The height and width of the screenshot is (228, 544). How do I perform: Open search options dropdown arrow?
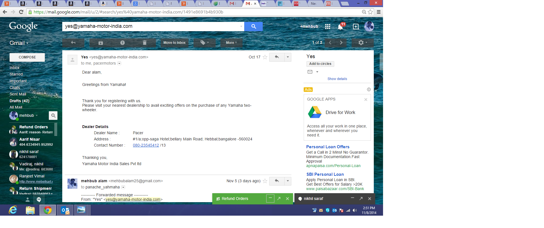(241, 26)
